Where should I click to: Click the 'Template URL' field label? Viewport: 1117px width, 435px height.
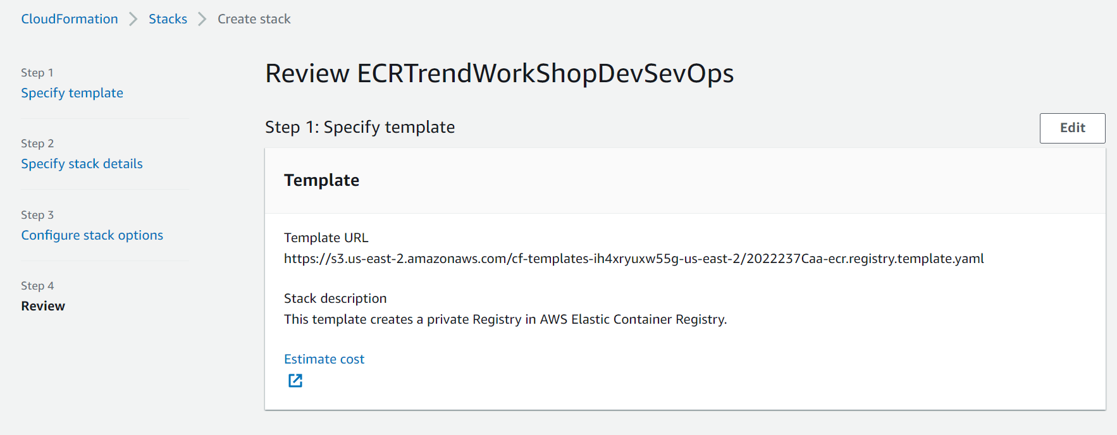[x=326, y=238]
